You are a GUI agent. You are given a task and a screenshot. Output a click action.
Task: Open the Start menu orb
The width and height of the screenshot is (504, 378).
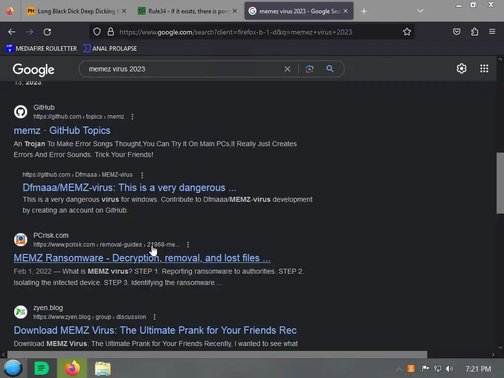click(x=13, y=368)
